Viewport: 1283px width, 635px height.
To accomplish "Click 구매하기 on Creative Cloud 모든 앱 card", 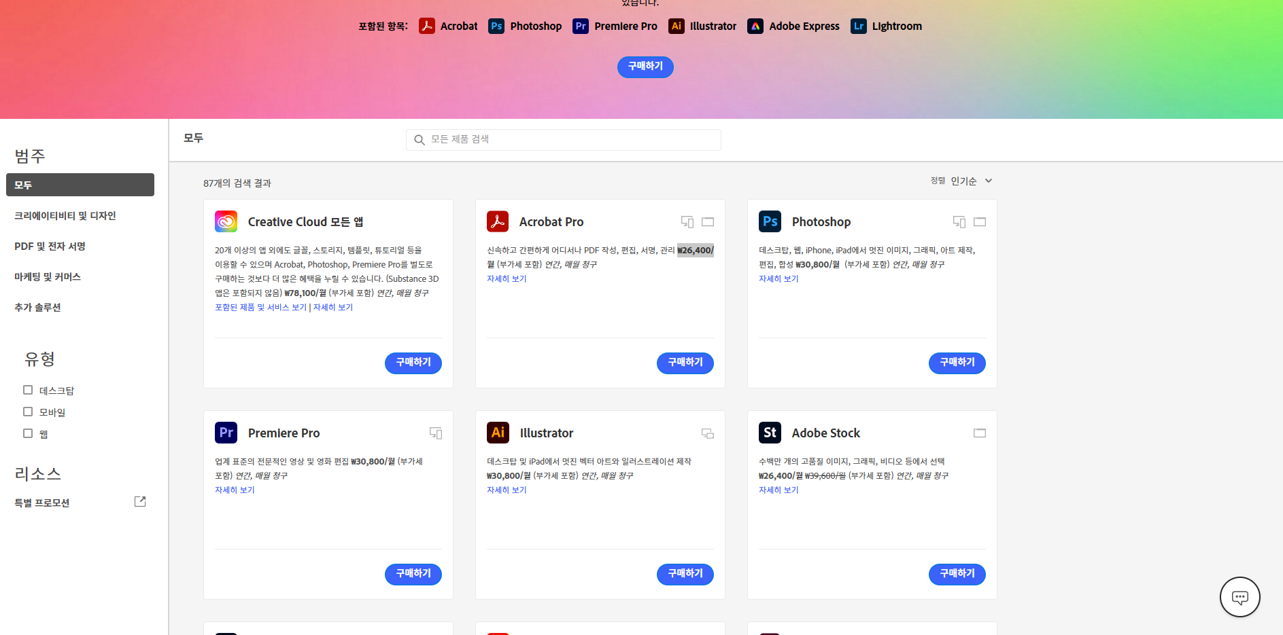I will 413,363.
